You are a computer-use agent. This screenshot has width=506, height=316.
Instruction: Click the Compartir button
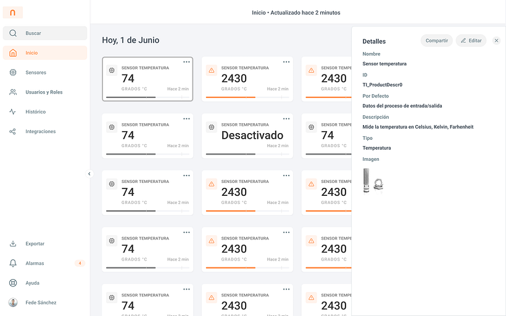coord(436,41)
